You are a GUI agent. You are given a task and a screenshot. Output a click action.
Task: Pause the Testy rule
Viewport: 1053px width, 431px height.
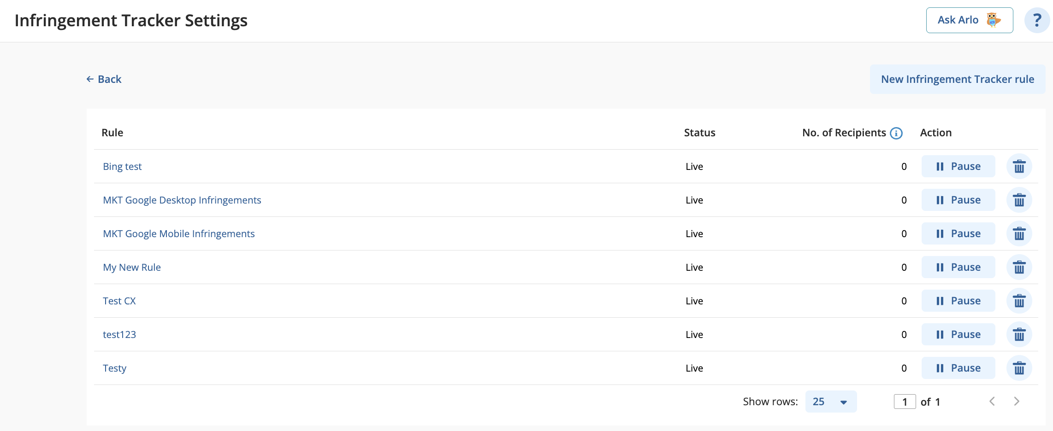(x=958, y=368)
